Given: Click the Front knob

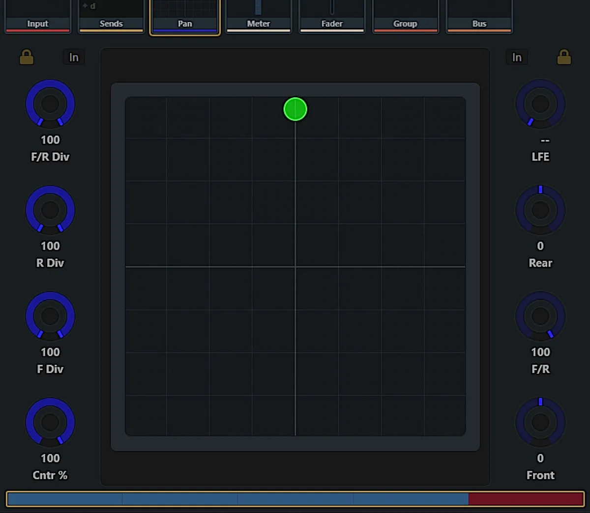Looking at the screenshot, I should 540,422.
